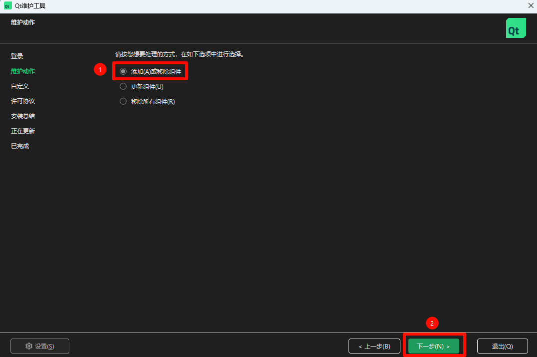The width and height of the screenshot is (537, 357).
Task: Select the 许可协议 step in the sidebar
Action: 23,101
